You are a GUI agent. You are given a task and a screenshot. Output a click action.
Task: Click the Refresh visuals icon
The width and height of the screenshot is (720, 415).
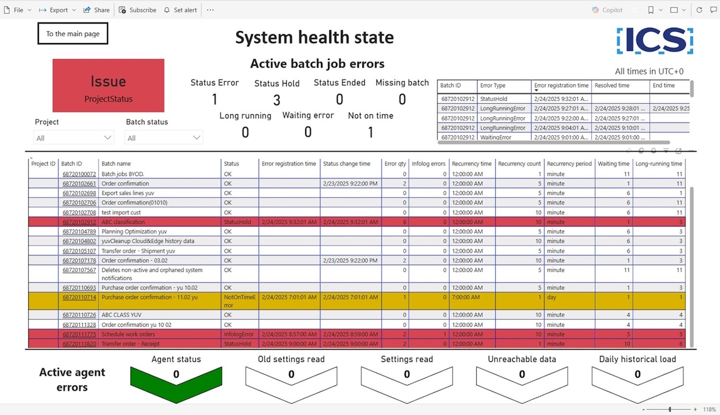pos(699,10)
